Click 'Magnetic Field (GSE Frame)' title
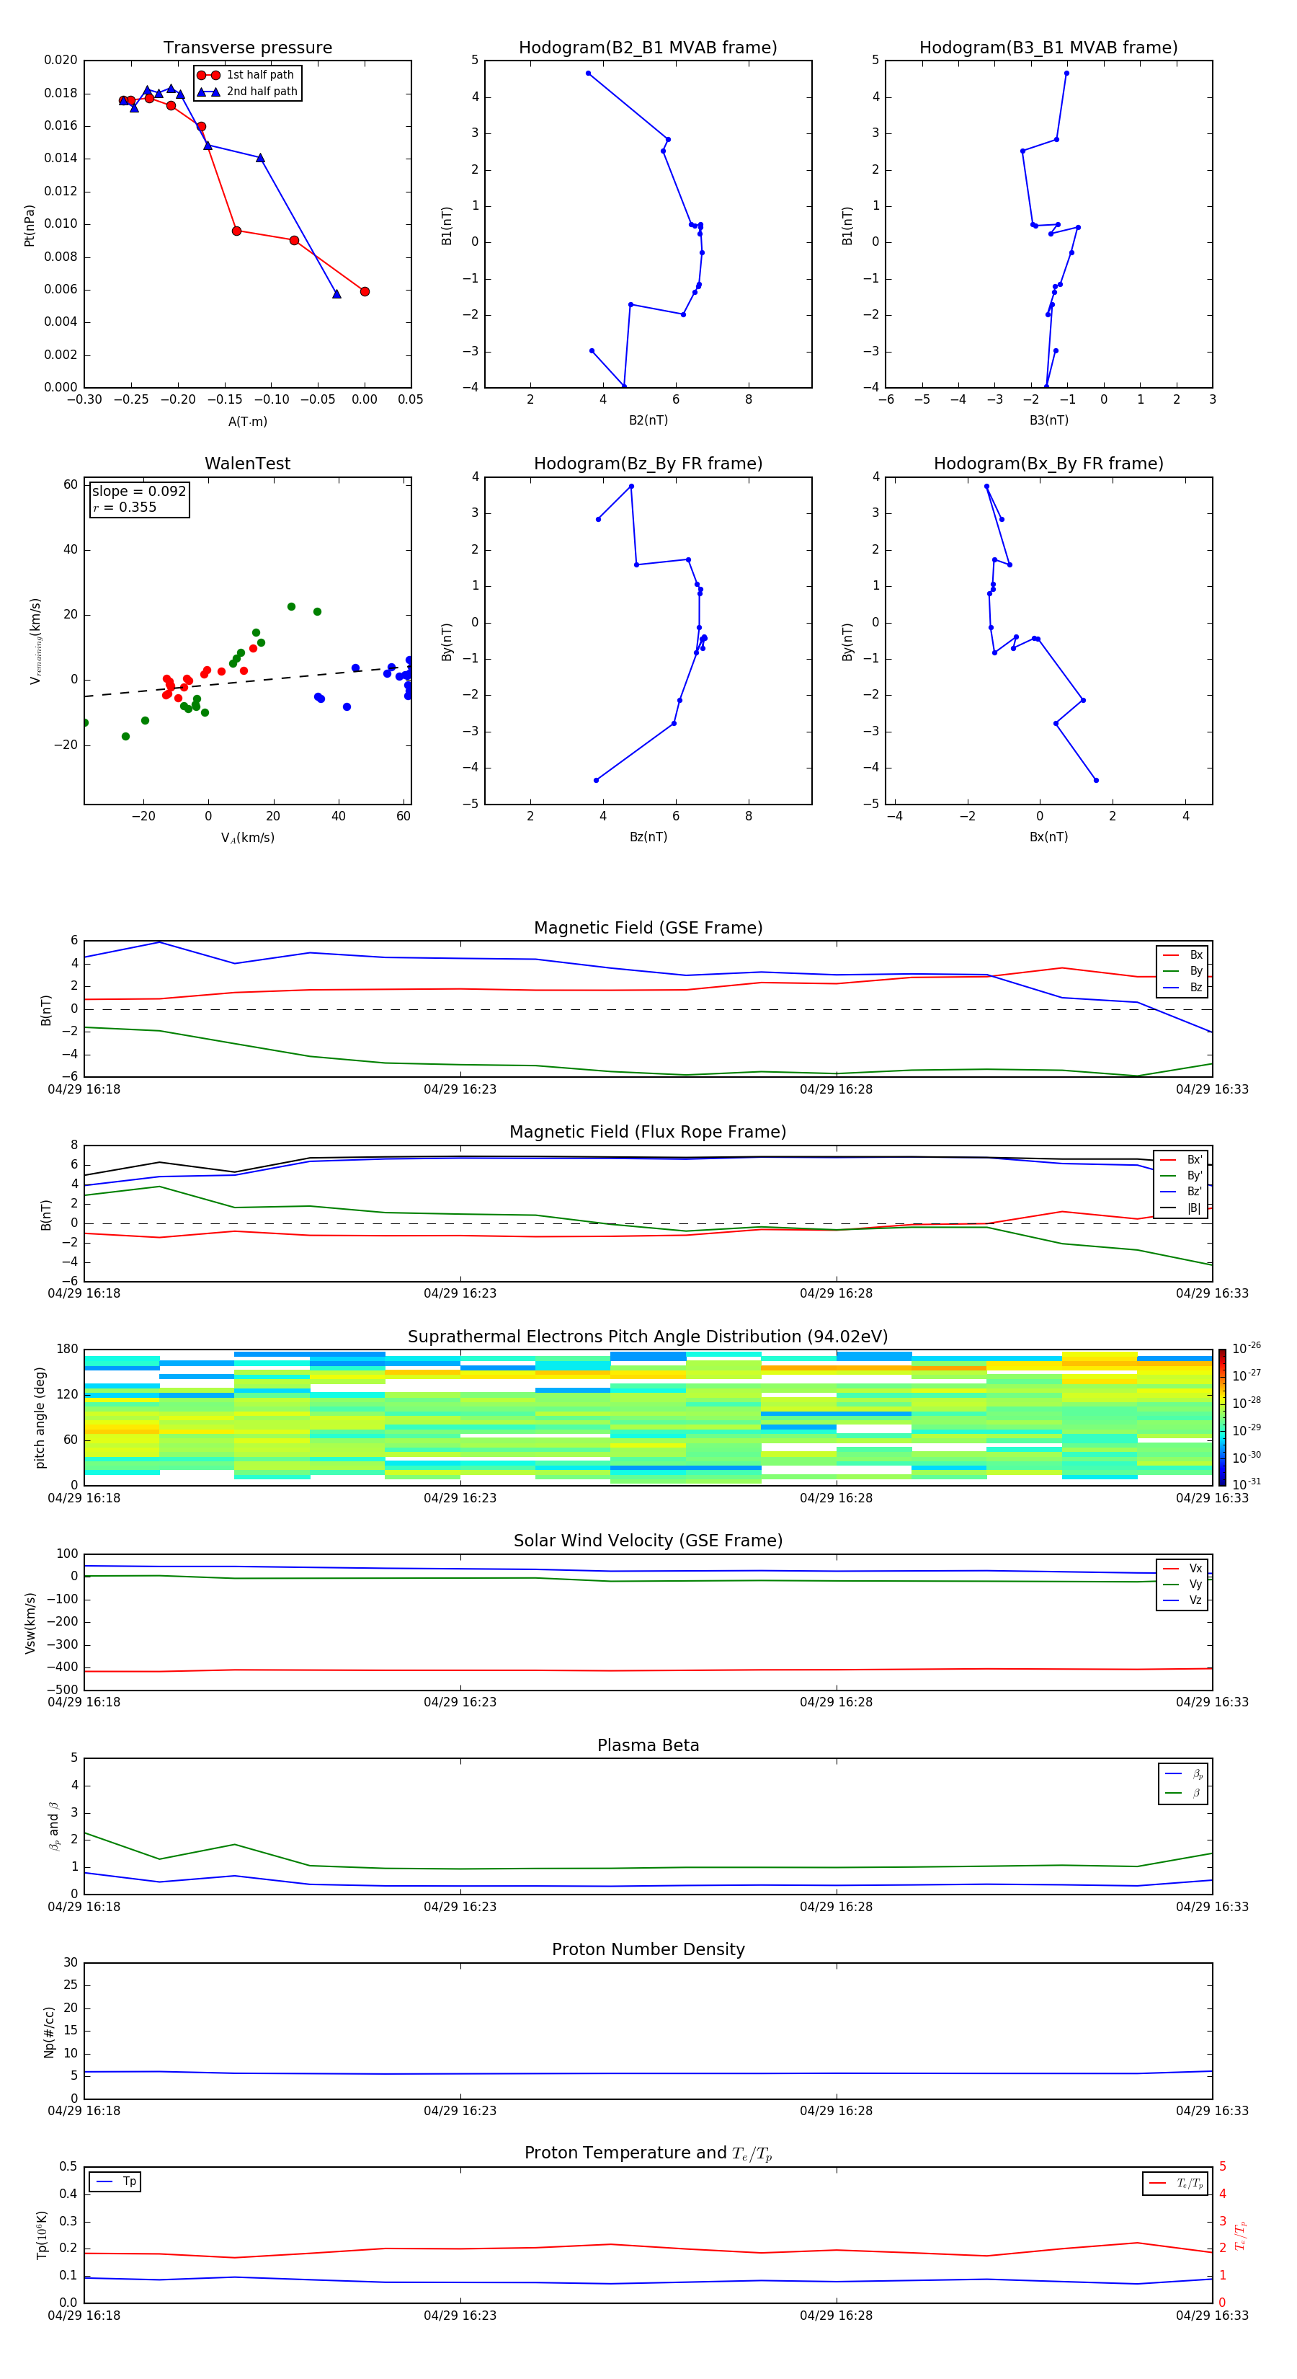The height and width of the screenshot is (2379, 1297). [x=648, y=928]
